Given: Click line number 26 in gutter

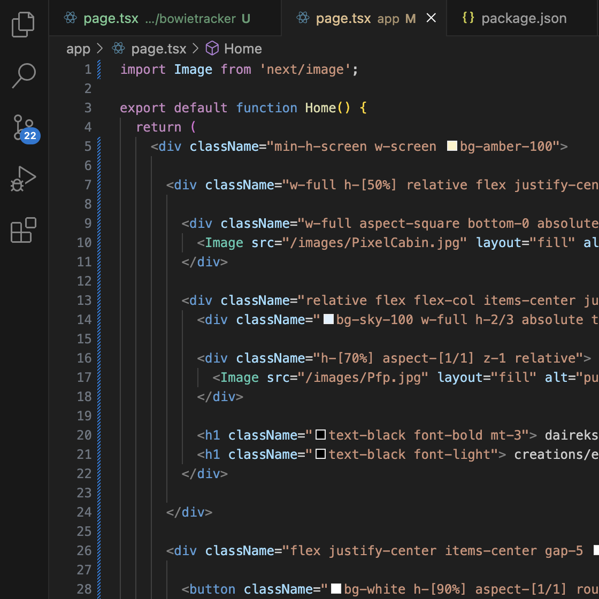Looking at the screenshot, I should coord(84,551).
